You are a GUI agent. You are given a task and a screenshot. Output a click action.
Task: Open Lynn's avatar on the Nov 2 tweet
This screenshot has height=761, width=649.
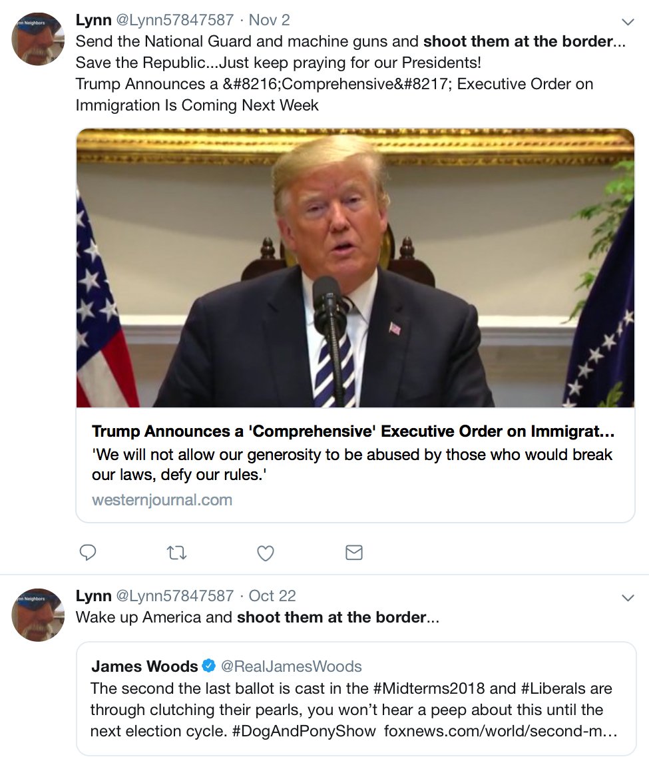pyautogui.click(x=38, y=39)
